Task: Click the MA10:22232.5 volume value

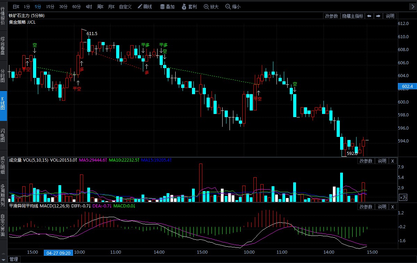Action: [x=124, y=160]
